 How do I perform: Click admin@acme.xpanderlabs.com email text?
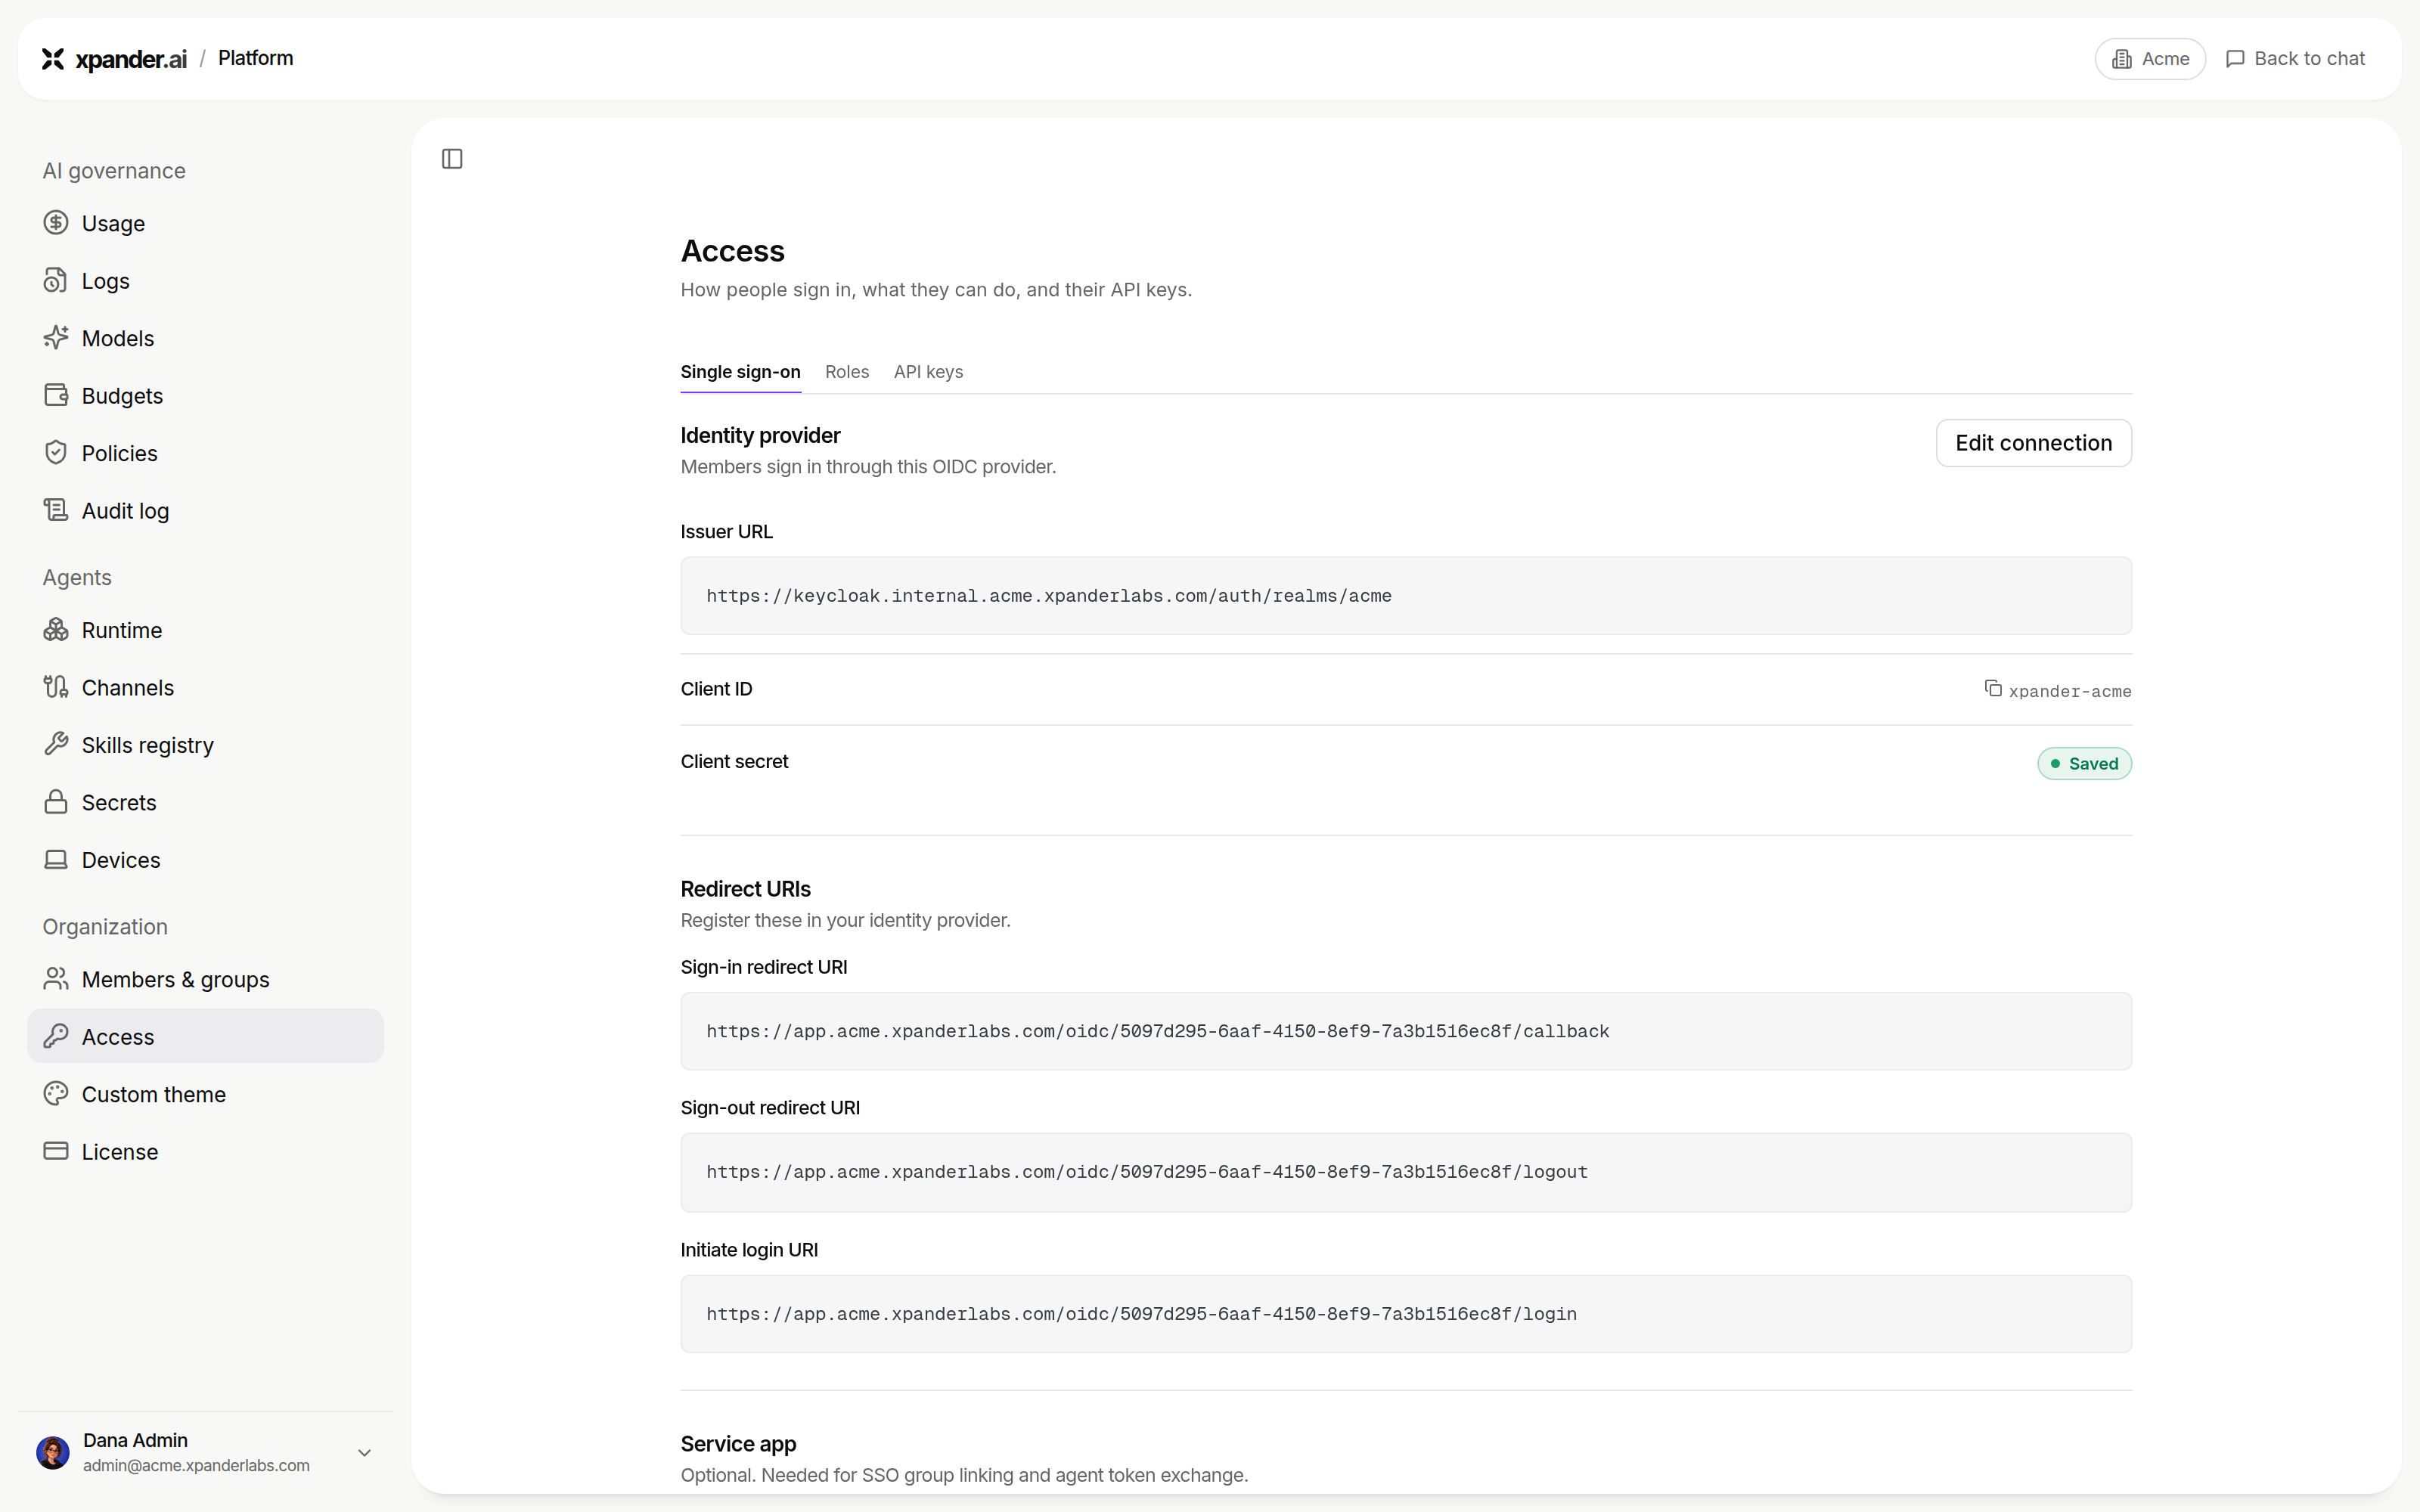pos(196,1466)
